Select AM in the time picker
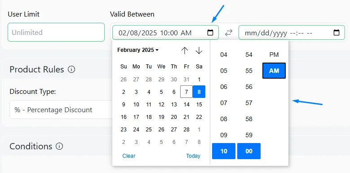350x173 pixels. (274, 71)
